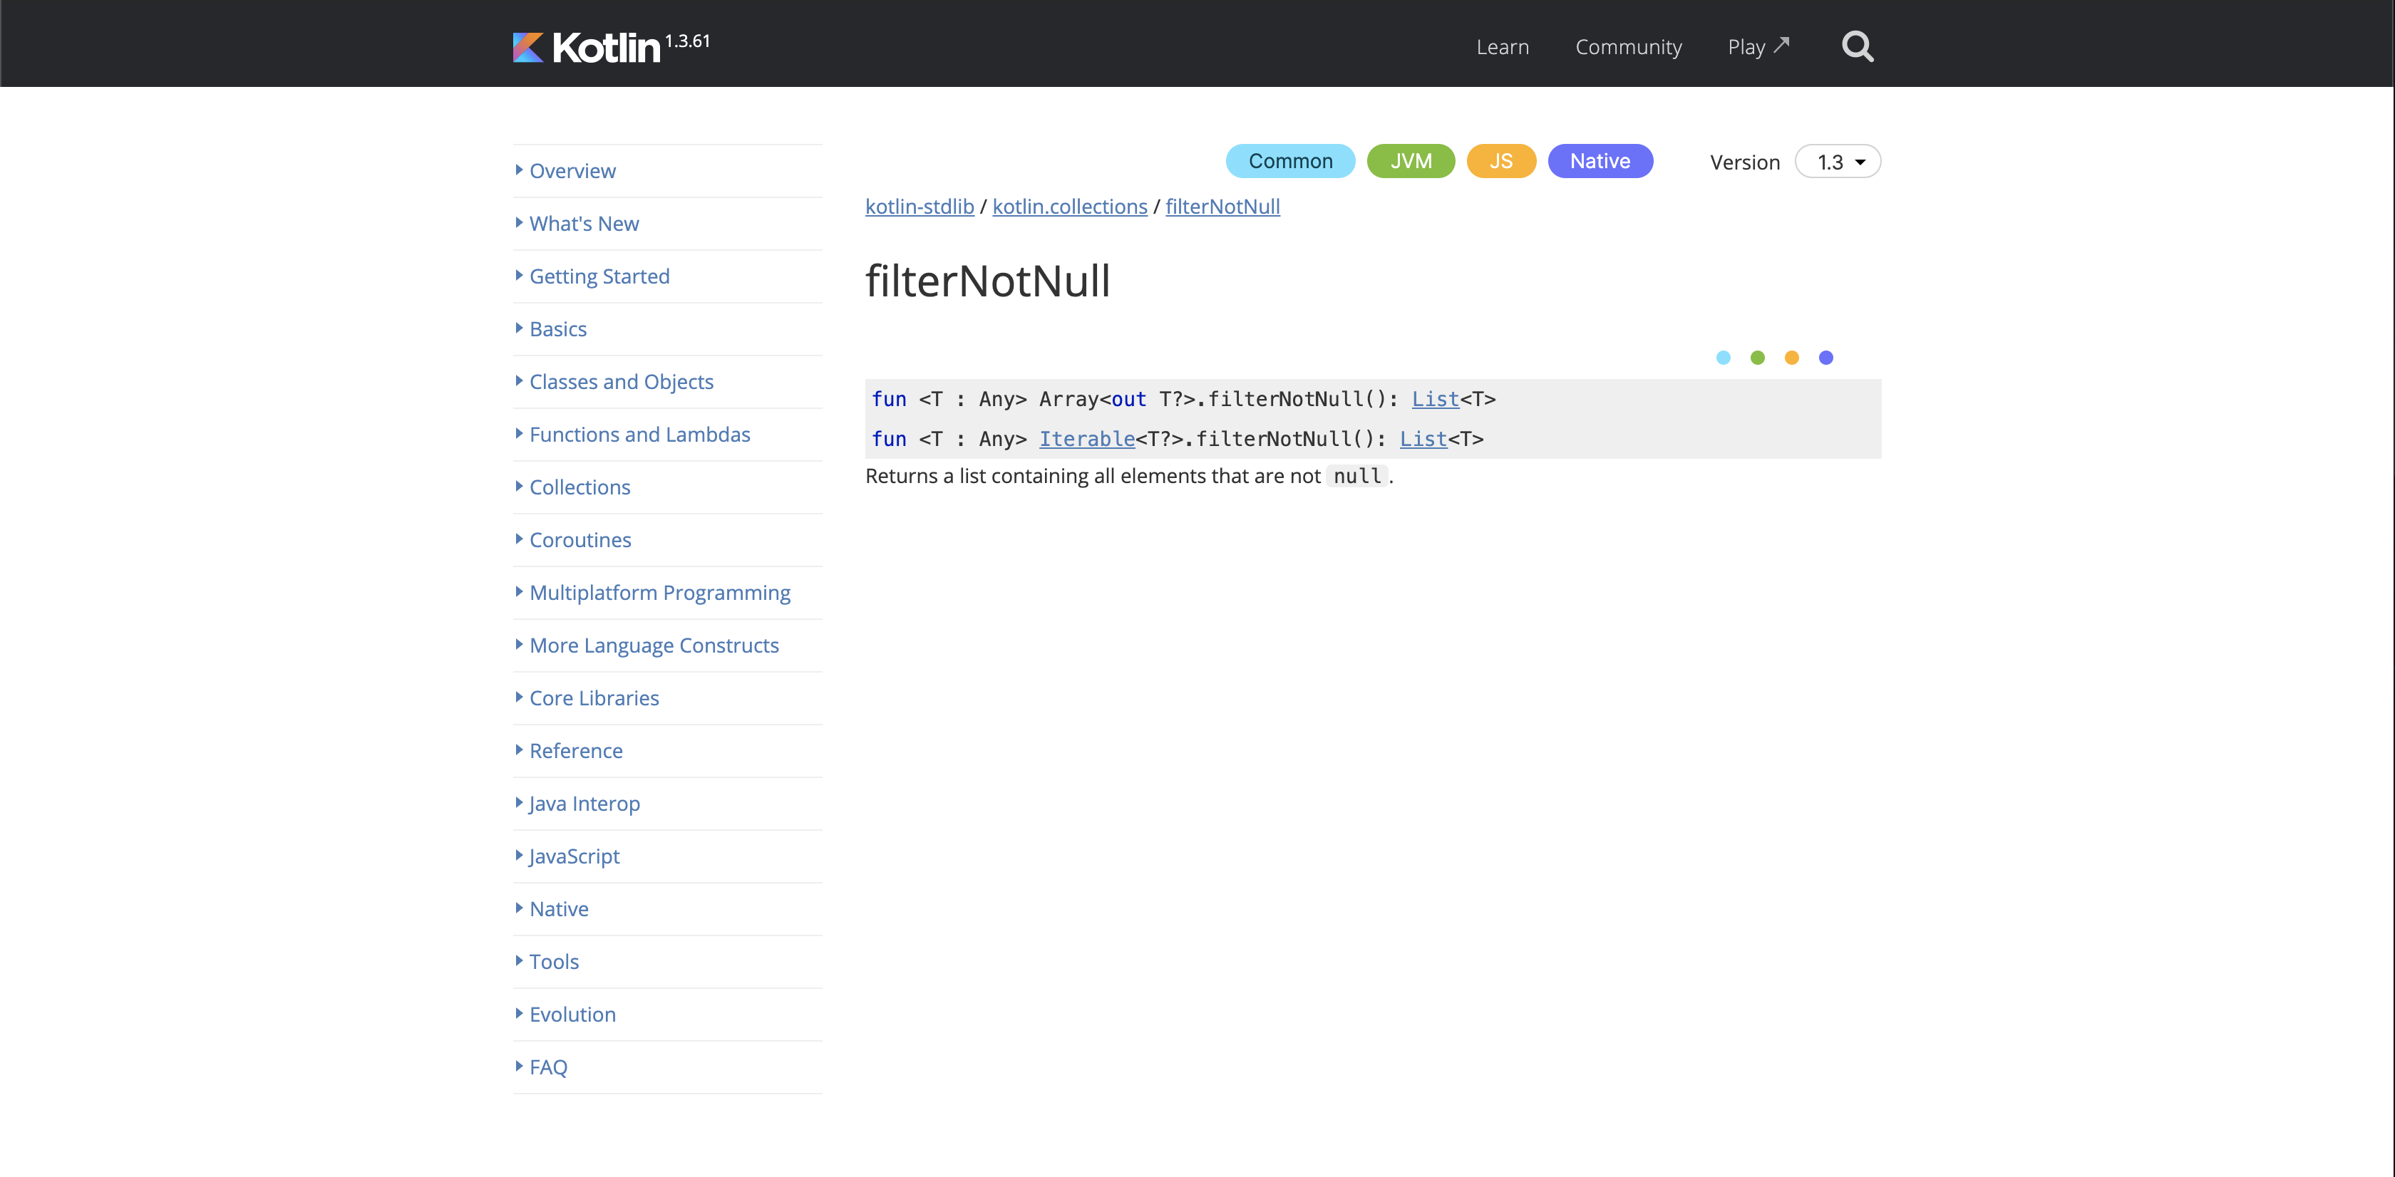This screenshot has height=1177, width=2395.
Task: Open the Learn menu in header
Action: tap(1502, 46)
